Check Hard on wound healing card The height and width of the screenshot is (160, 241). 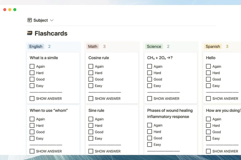(149, 131)
